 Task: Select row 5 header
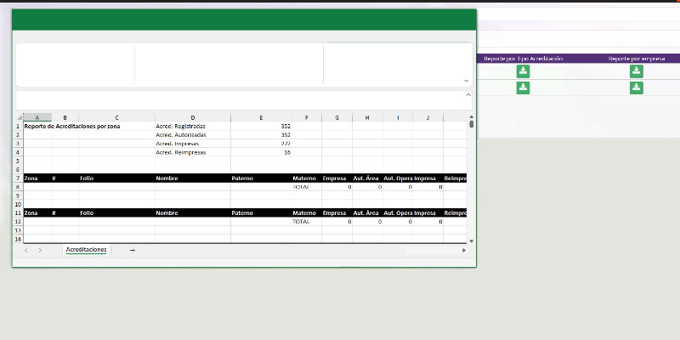pyautogui.click(x=18, y=161)
